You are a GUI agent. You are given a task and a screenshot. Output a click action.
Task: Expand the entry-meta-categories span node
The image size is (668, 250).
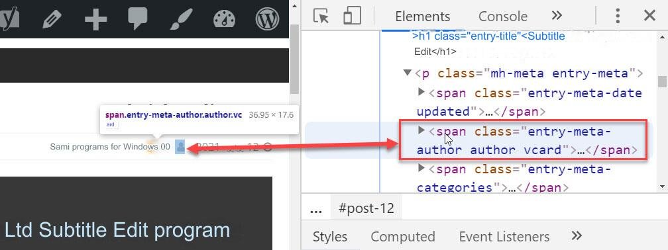pyautogui.click(x=421, y=168)
